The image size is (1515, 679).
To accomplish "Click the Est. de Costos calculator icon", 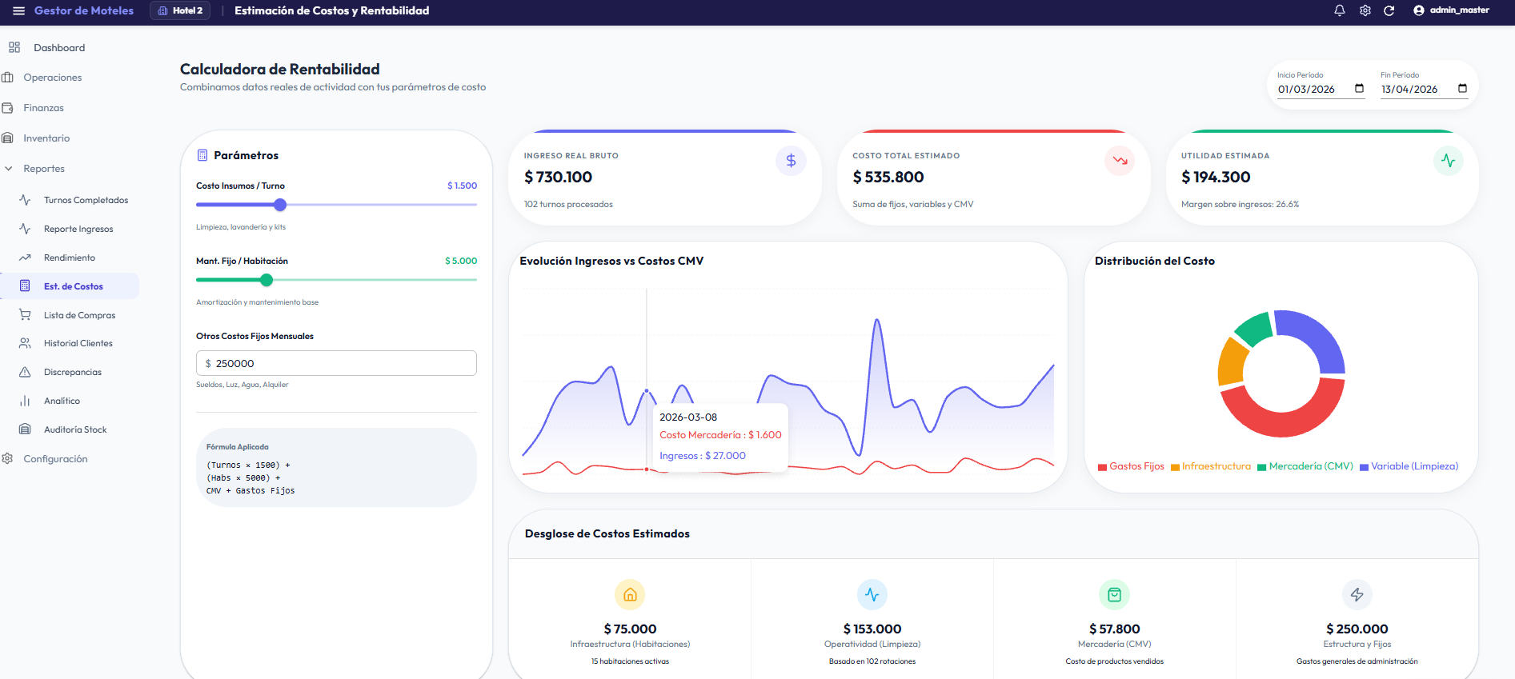I will tap(25, 286).
